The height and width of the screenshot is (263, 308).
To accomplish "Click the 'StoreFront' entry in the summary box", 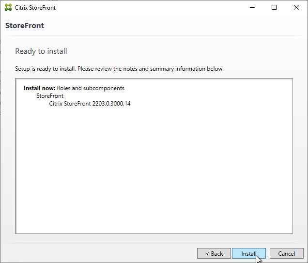I will click(50, 96).
